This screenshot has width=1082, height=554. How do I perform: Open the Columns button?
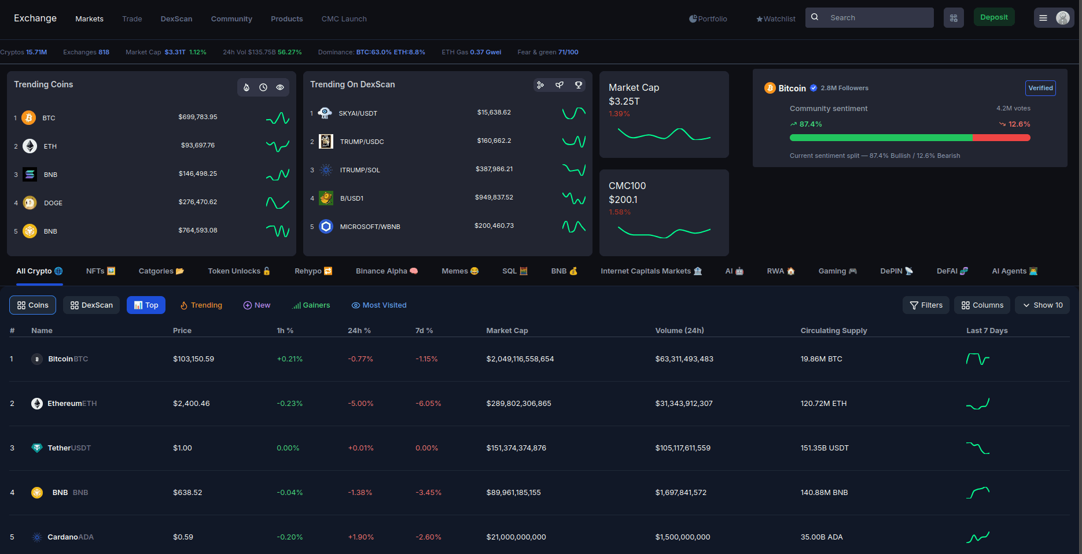pyautogui.click(x=982, y=305)
